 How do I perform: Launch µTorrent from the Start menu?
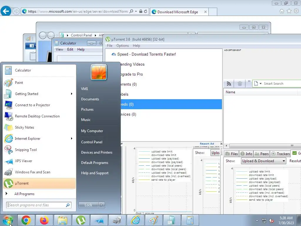click(39, 183)
